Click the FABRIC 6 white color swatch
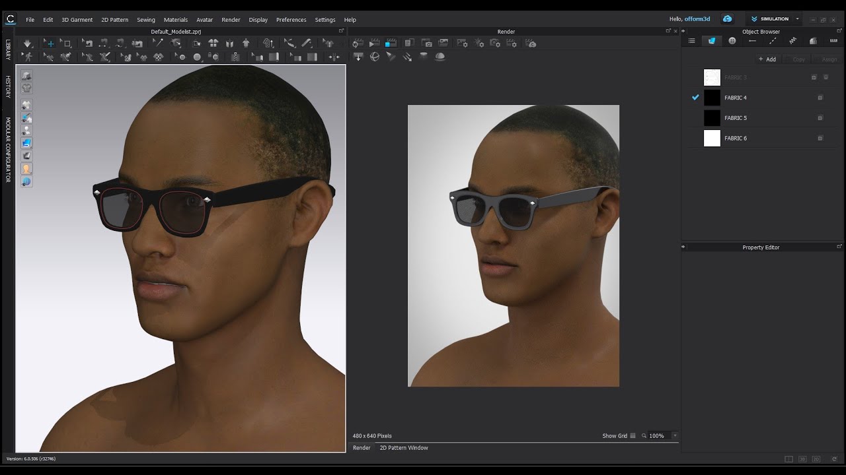Viewport: 846px width, 475px height. click(x=712, y=138)
